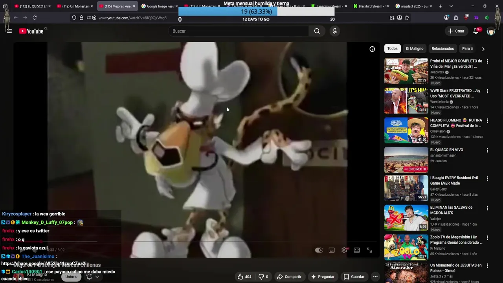Screen dimensions: 503x283
Task: Click the Crear button
Action: (x=456, y=31)
